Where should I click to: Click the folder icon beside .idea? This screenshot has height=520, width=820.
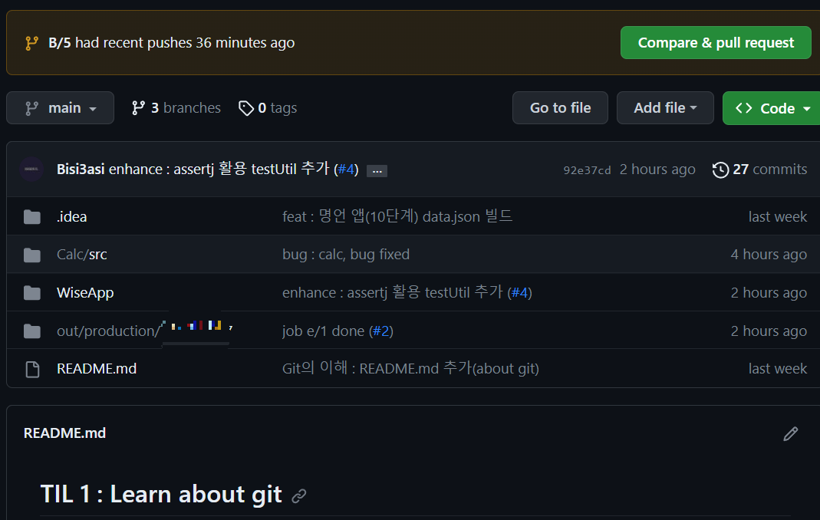32,216
